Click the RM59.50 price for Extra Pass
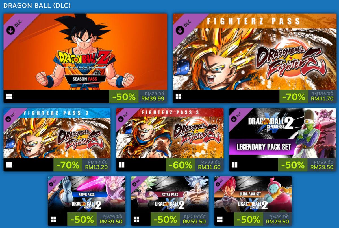This screenshot has width=339, height=228. [x=194, y=222]
